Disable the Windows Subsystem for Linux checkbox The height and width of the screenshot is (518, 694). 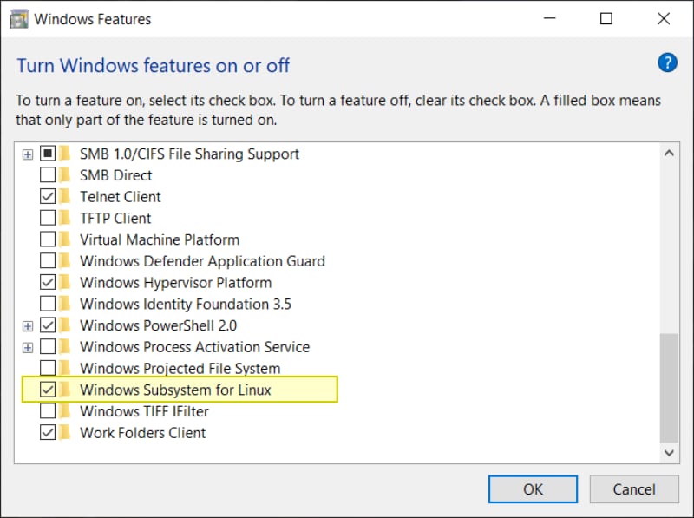48,390
